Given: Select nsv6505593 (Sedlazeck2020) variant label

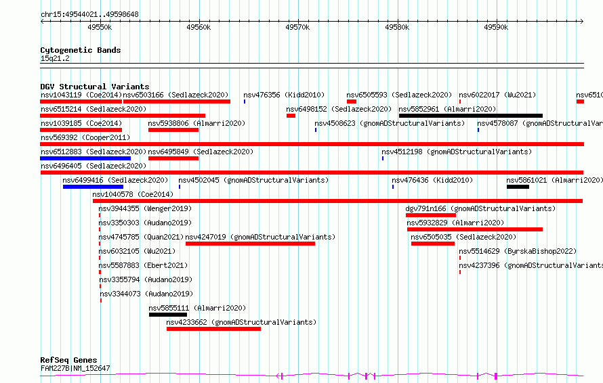Looking at the screenshot, I should tap(399, 95).
